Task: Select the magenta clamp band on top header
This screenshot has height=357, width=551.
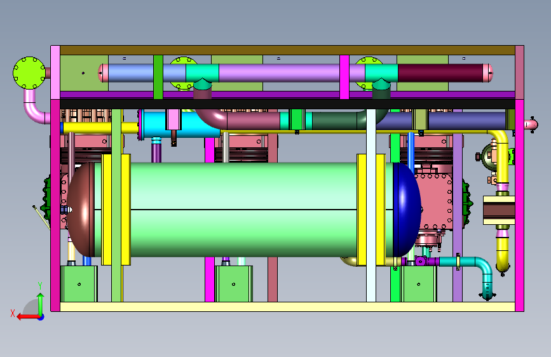Action: pyautogui.click(x=344, y=77)
